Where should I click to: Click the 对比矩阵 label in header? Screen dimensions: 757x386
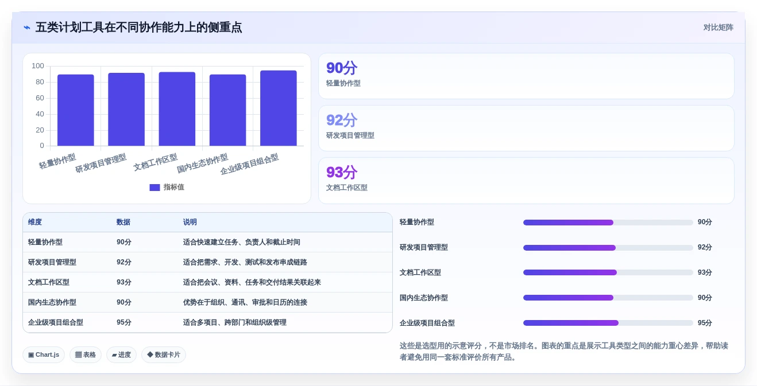718,28
